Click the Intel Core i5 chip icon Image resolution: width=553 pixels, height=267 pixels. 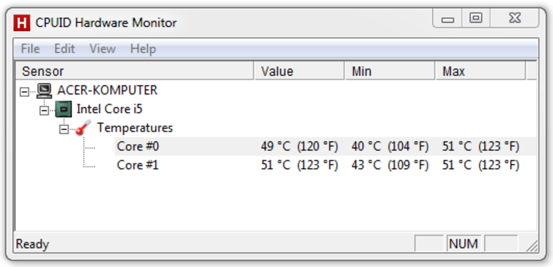64,109
